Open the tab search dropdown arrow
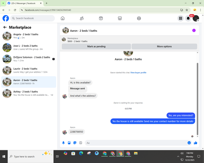 click(x=3, y=3)
